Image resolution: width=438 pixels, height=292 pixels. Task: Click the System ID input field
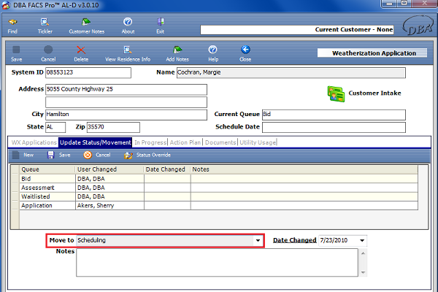point(88,73)
